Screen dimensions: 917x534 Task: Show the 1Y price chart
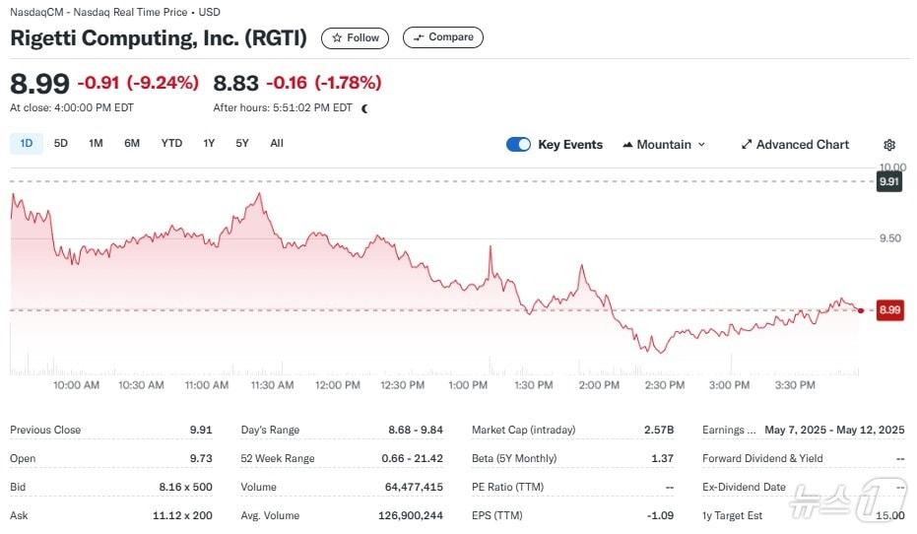tap(209, 143)
